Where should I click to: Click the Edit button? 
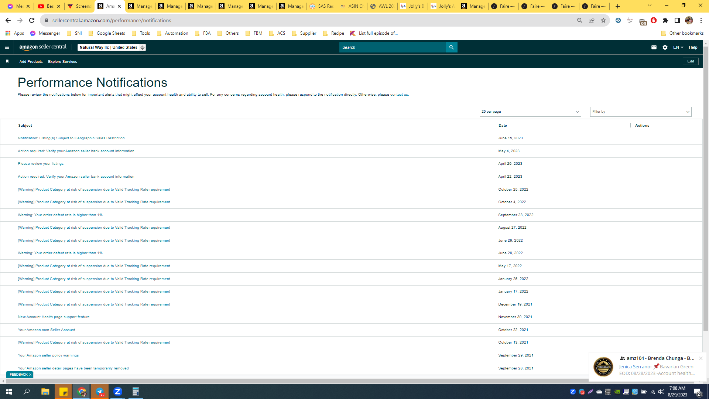coord(691,61)
